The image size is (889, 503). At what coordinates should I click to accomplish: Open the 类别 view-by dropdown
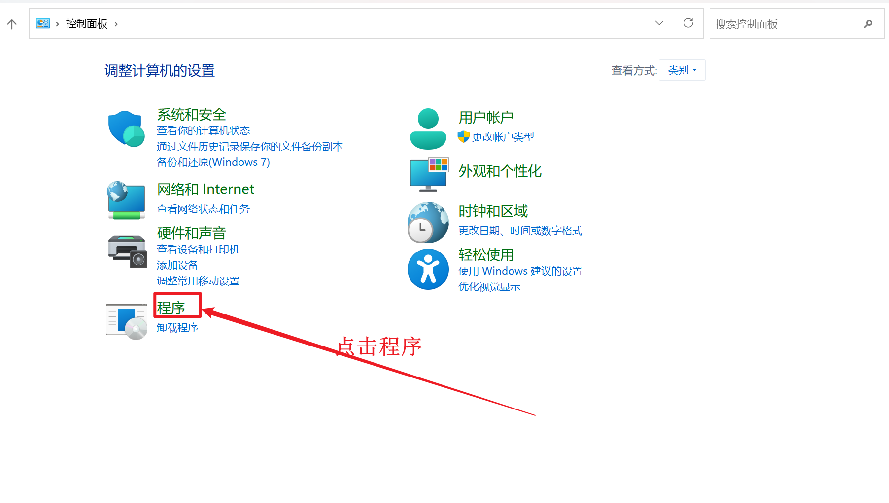[x=682, y=70]
